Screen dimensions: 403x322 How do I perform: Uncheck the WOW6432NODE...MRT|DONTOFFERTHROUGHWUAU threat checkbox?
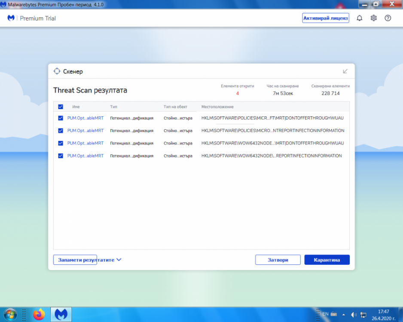point(61,143)
